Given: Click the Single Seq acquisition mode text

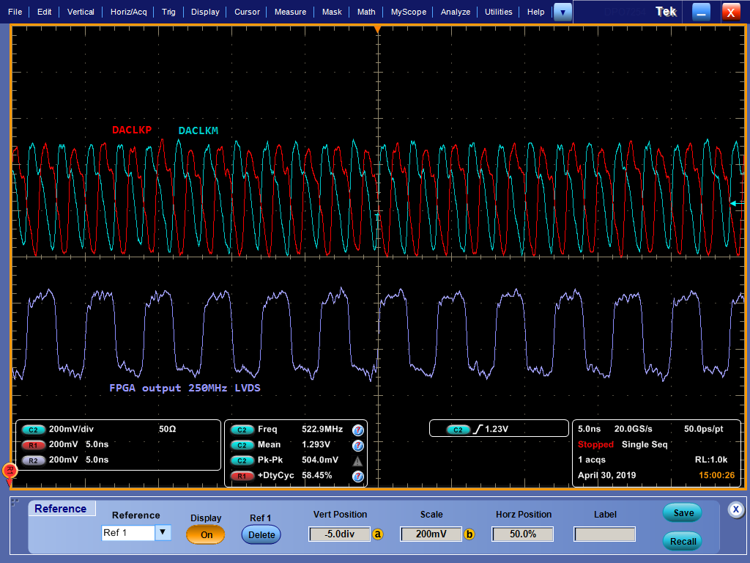Looking at the screenshot, I should point(645,444).
